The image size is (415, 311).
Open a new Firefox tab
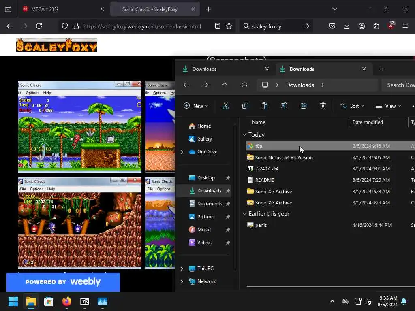208,9
